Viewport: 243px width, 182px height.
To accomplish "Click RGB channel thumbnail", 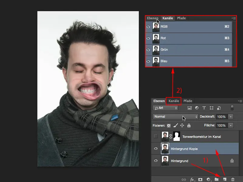I will [x=156, y=27].
